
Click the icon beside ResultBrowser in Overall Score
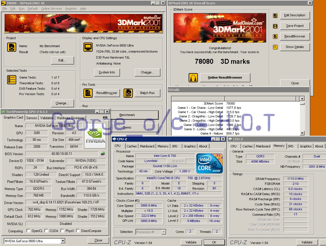pos(275,37)
